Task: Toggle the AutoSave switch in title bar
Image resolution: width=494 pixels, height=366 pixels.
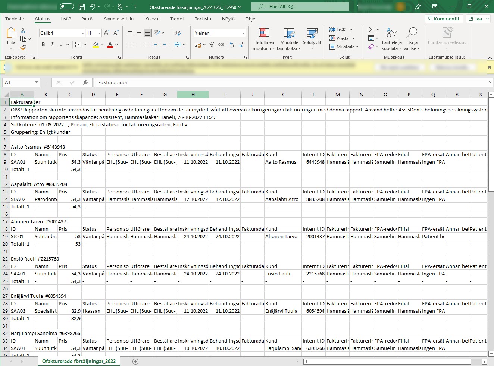Action: [x=67, y=6]
